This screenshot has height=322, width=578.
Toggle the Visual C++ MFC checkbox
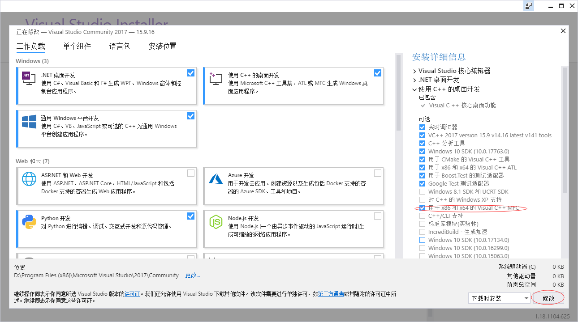pos(422,208)
